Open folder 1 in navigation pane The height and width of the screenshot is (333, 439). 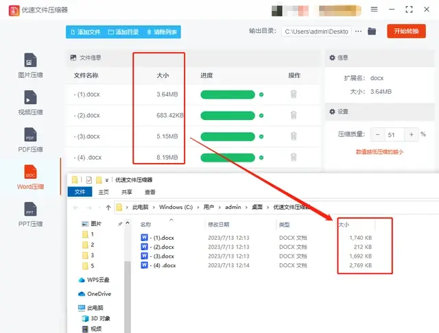pos(88,234)
